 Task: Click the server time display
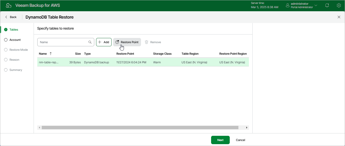[265, 5]
